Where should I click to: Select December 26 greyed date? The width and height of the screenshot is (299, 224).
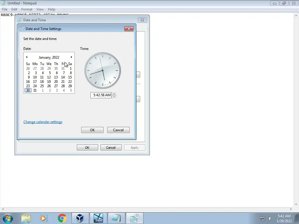(x=28, y=68)
